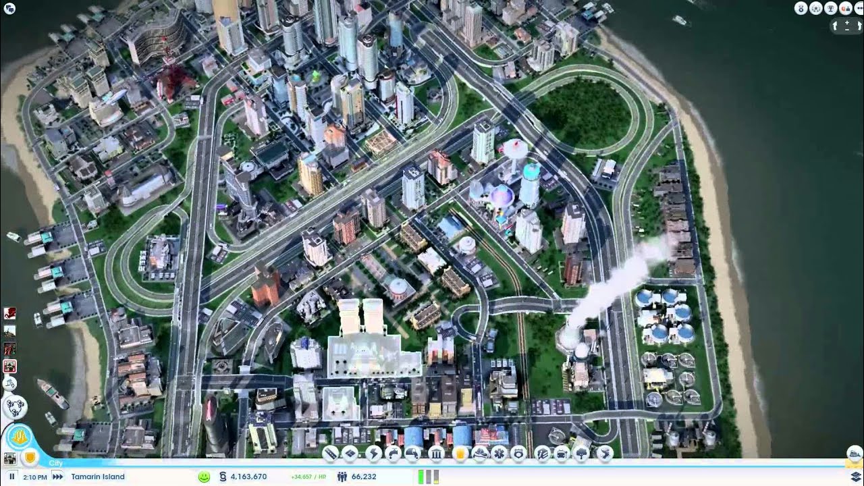Open the Roads build menu
The height and width of the screenshot is (486, 864).
click(330, 454)
